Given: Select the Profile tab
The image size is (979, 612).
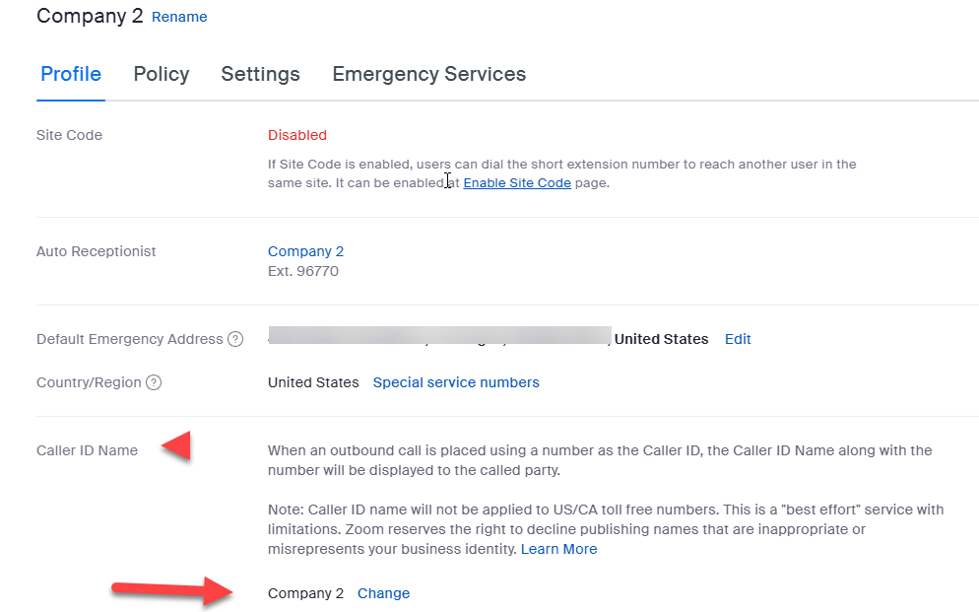Looking at the screenshot, I should [71, 74].
